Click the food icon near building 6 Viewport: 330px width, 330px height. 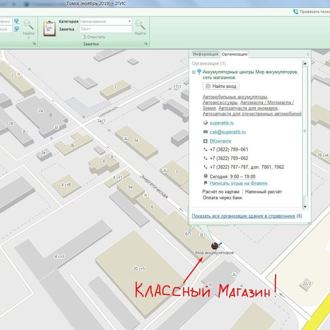pos(145,195)
